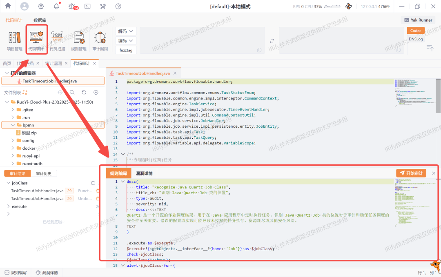This screenshot has width=441, height=277.
Task: Add a new item to file list
Action: coord(96,93)
